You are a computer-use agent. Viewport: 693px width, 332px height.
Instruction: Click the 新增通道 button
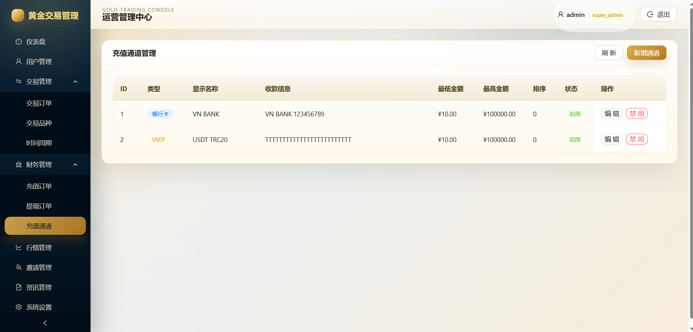[x=647, y=53]
